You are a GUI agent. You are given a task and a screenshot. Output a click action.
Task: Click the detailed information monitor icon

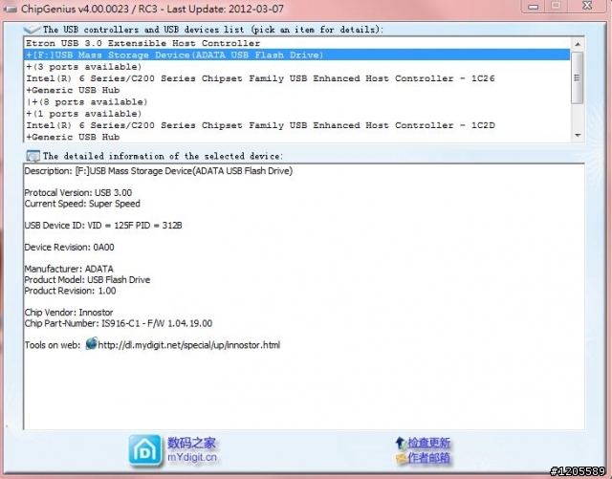tap(33, 156)
